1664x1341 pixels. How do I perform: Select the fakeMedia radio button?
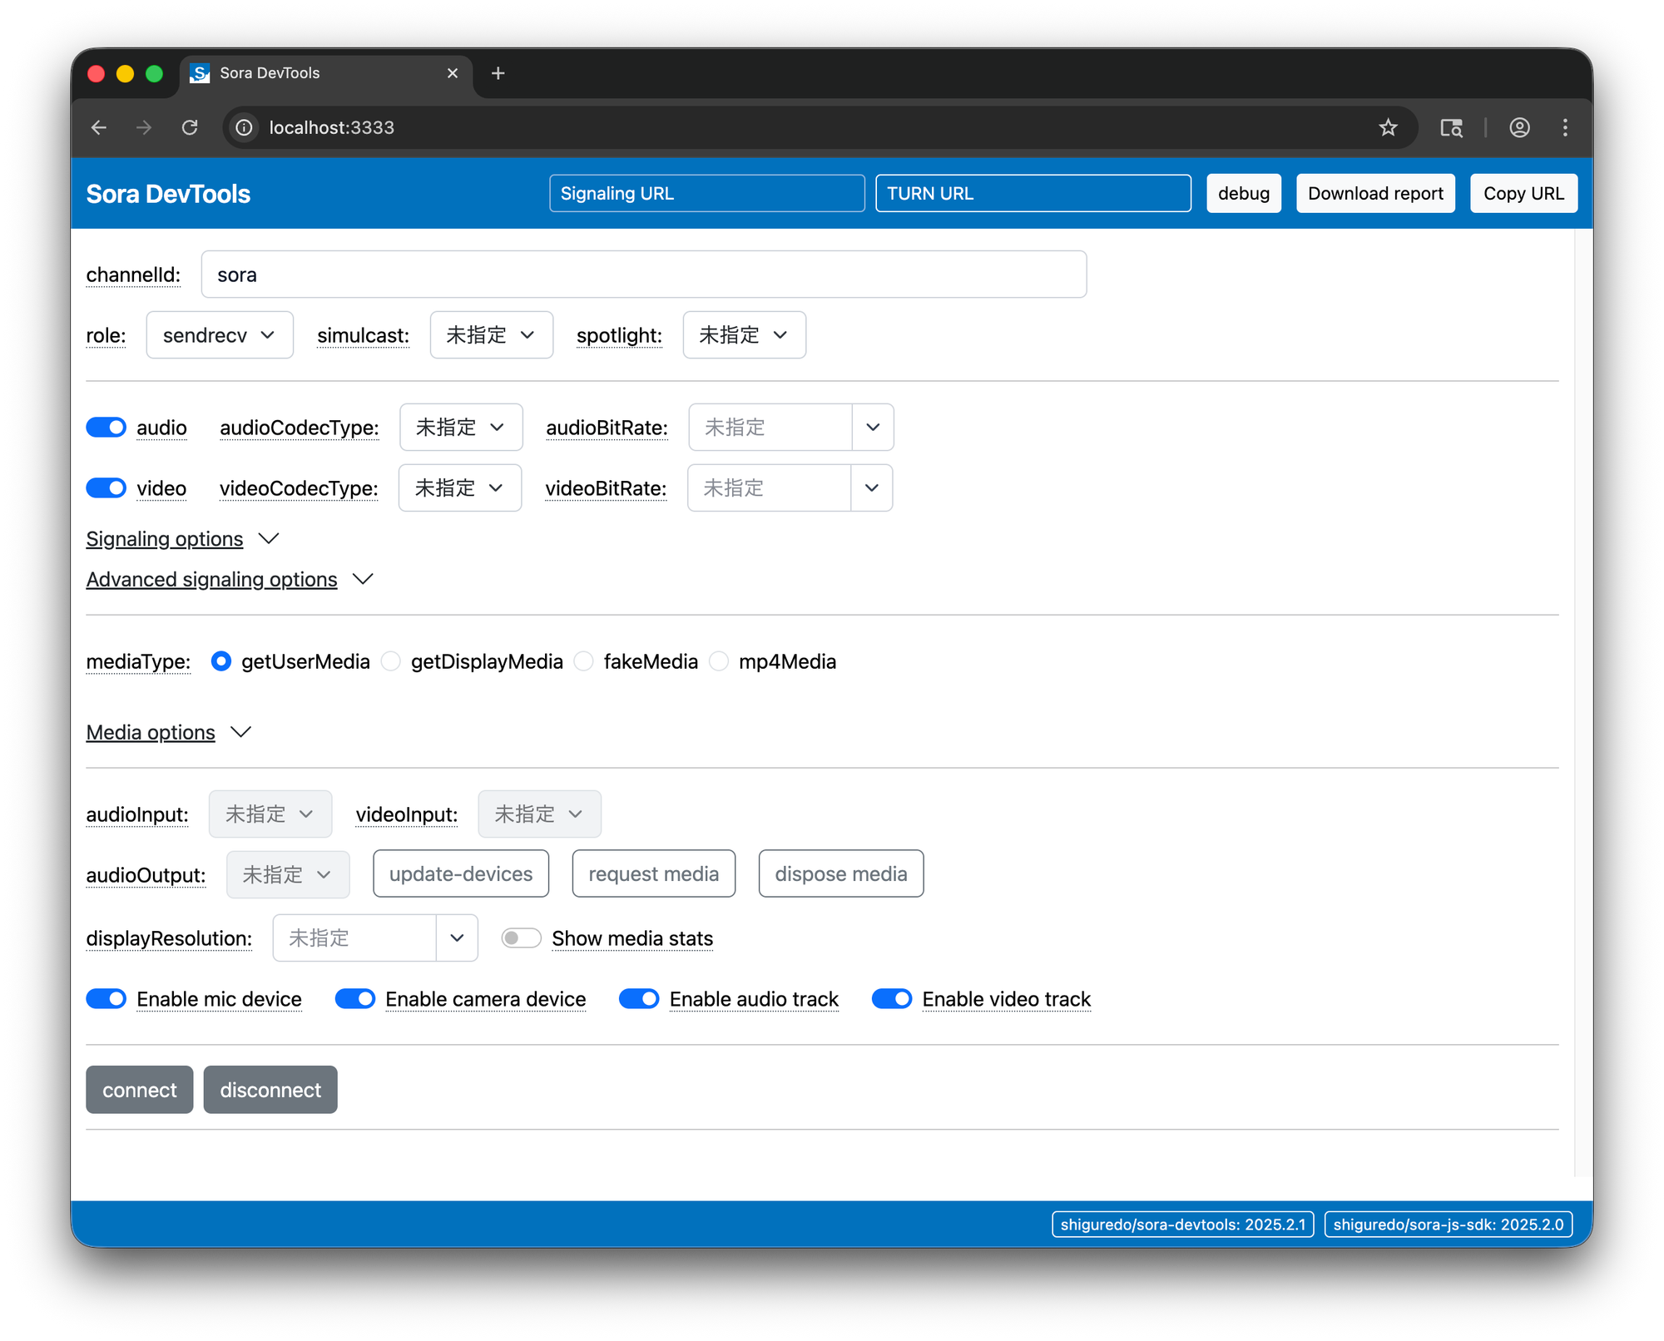[x=584, y=661]
